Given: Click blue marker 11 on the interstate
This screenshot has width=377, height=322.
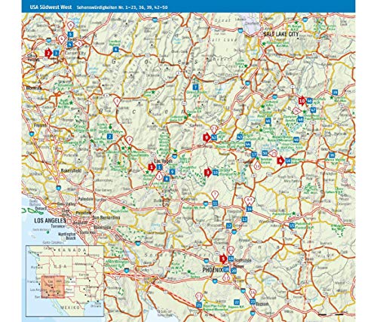Looking at the screenshot, I should pos(215,203).
